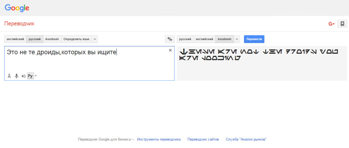The width and height of the screenshot is (349, 148).
Task: Open the Google+ share icon
Action: coord(331,24)
